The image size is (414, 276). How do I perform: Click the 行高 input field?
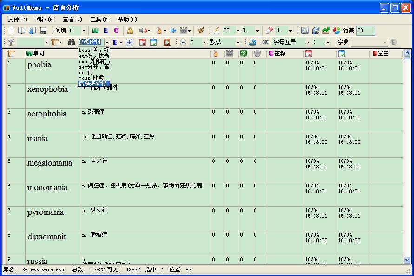(365, 31)
